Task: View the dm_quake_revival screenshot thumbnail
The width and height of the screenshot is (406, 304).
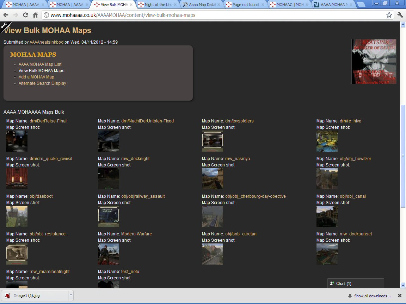Action: click(x=17, y=179)
